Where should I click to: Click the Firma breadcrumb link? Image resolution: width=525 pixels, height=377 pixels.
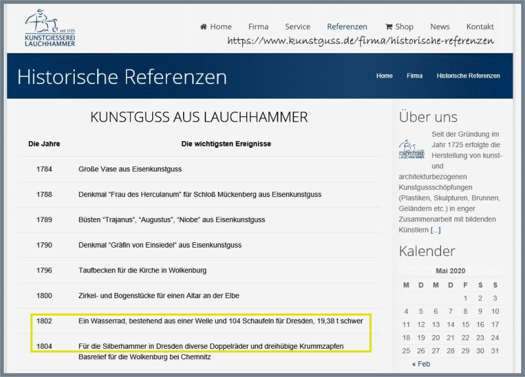(x=415, y=76)
